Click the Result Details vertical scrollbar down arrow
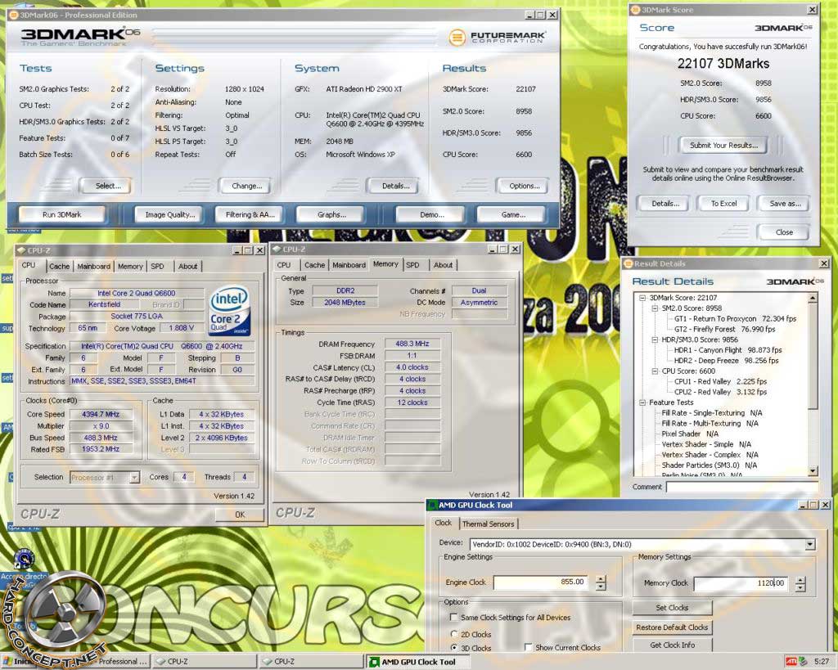Image resolution: width=838 pixels, height=670 pixels. pyautogui.click(x=813, y=470)
